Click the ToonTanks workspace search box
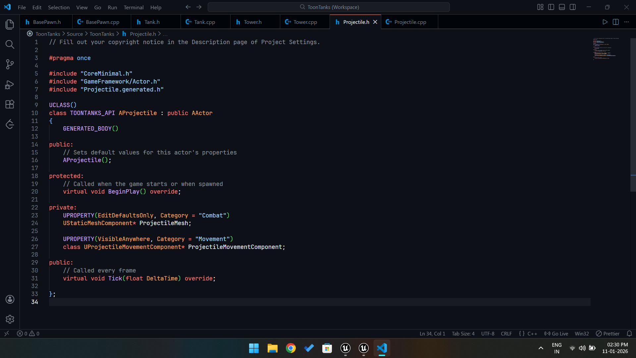This screenshot has width=636, height=358. pyautogui.click(x=329, y=7)
